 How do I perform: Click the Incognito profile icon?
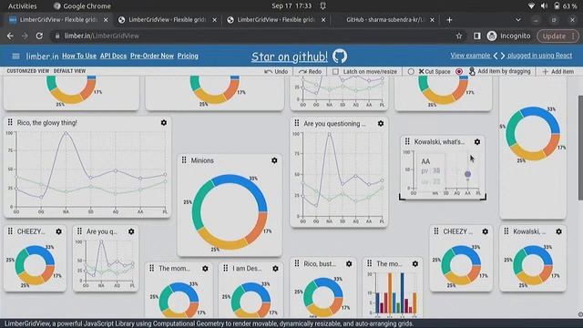tap(492, 36)
